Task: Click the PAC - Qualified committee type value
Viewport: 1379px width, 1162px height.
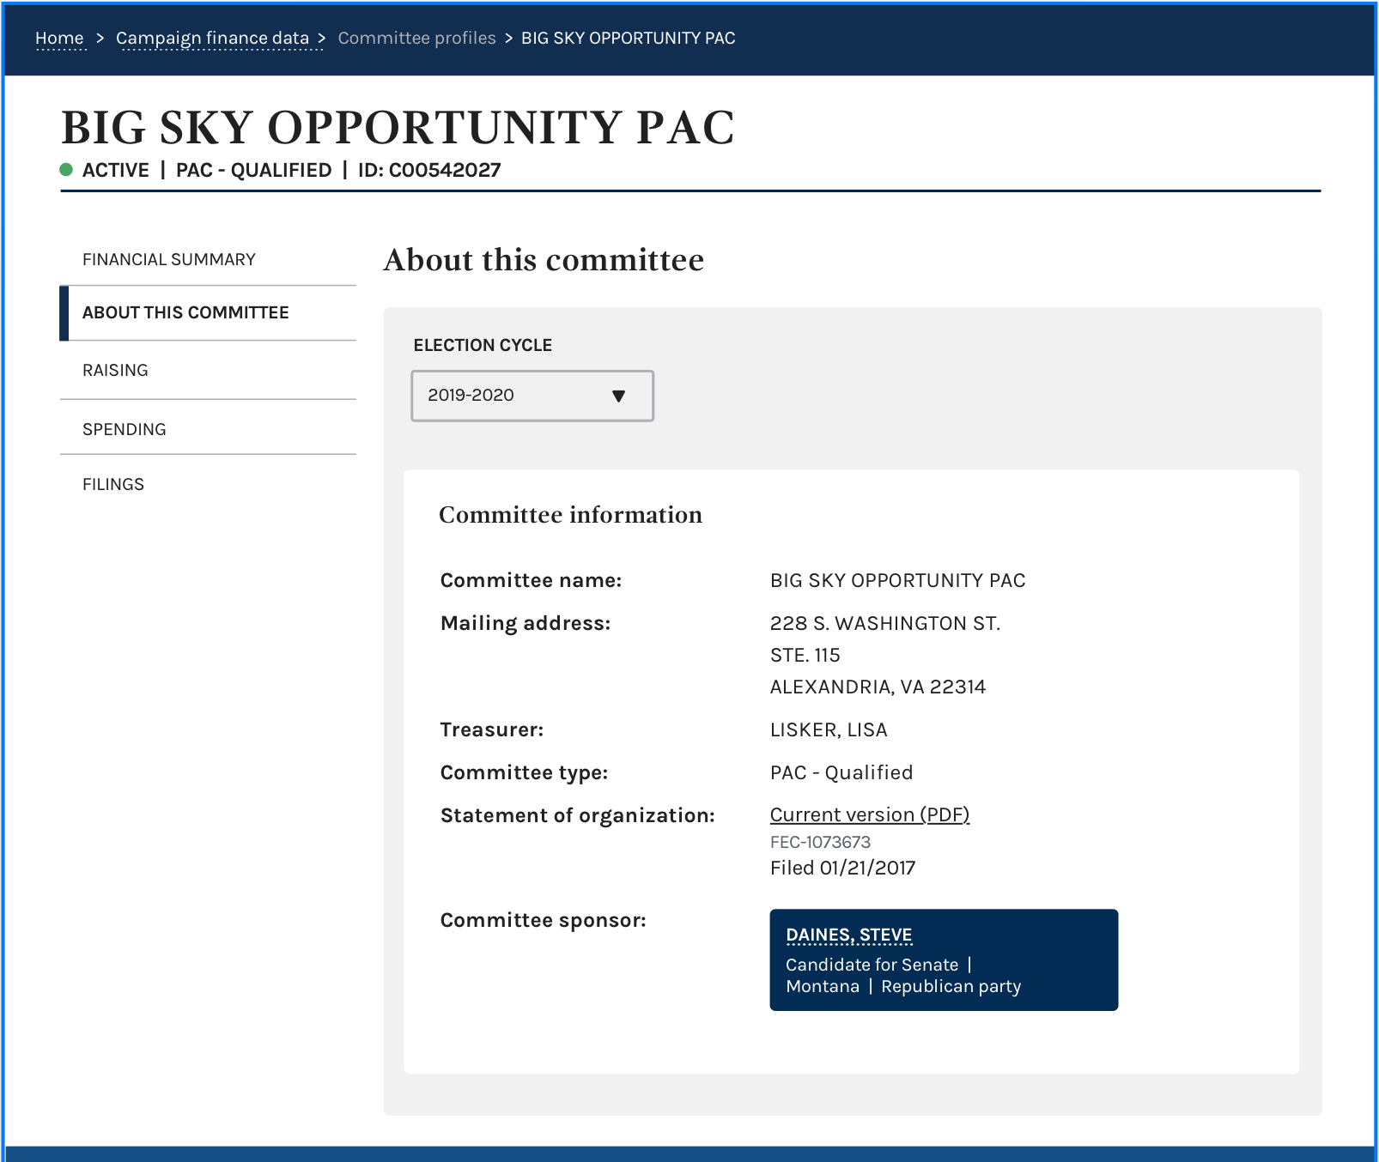Action: coord(841,772)
